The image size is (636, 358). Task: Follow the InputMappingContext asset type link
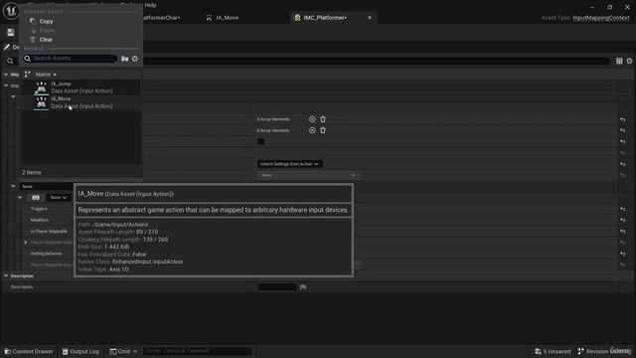point(600,18)
